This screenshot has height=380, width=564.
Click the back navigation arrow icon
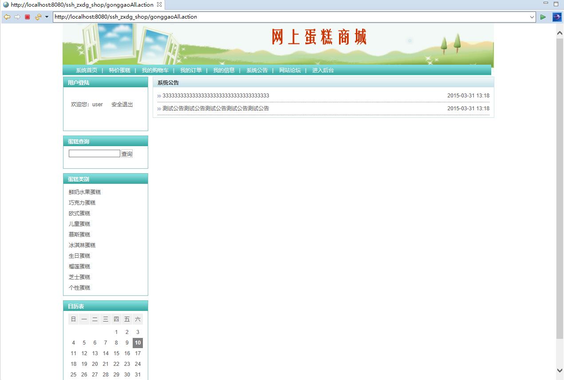tap(7, 17)
